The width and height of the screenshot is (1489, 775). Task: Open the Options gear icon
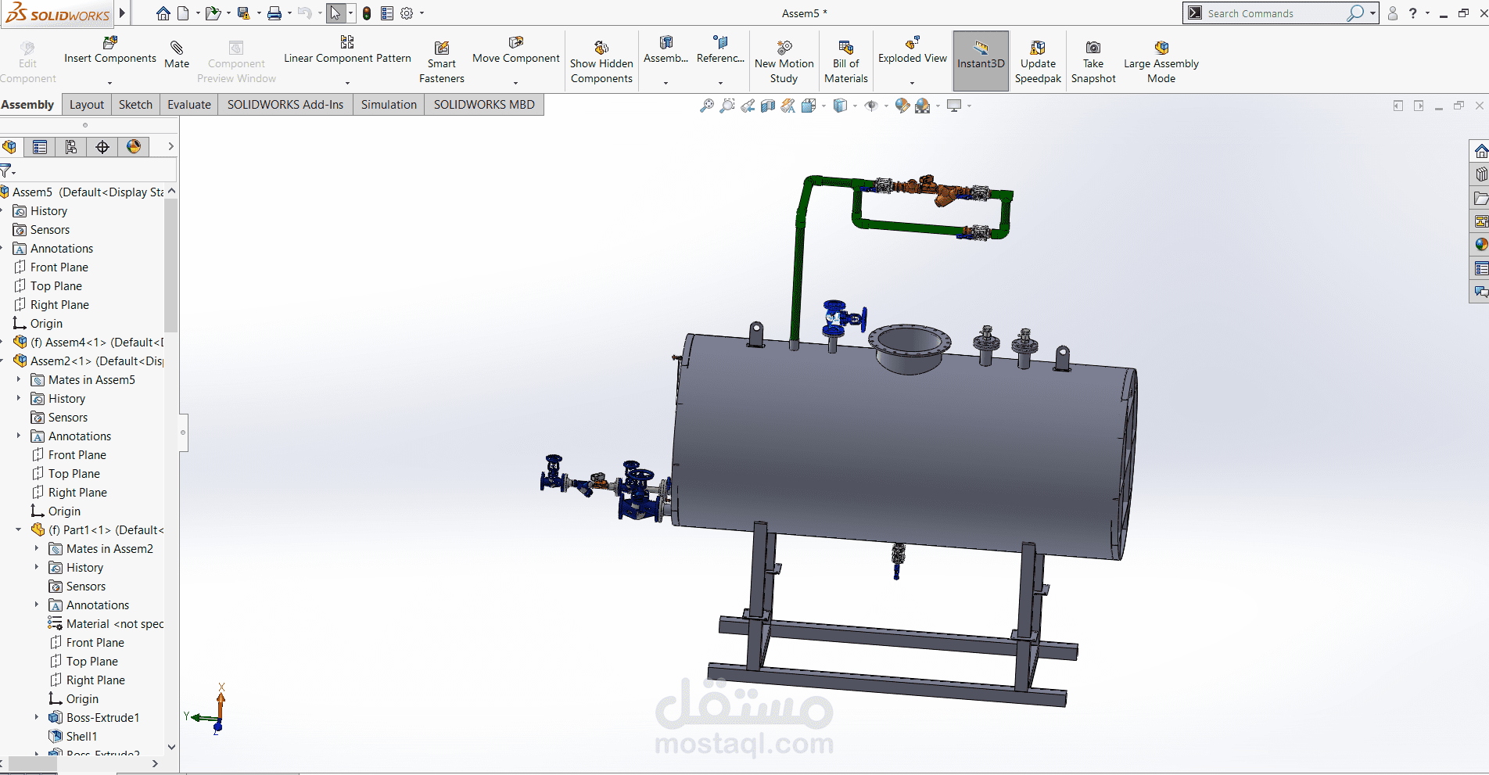pyautogui.click(x=407, y=13)
